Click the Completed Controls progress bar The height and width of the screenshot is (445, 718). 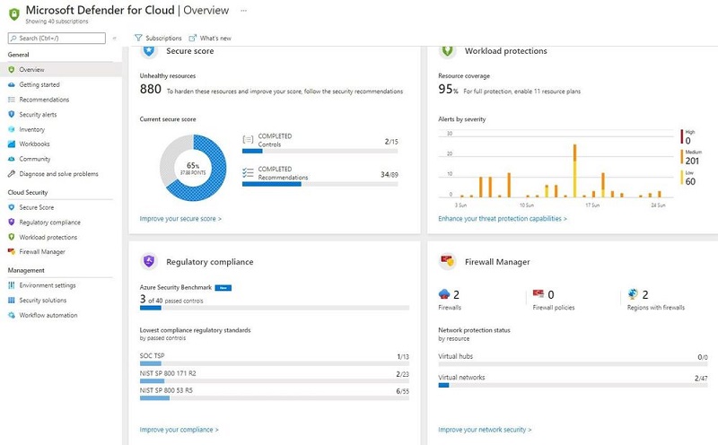[320, 151]
